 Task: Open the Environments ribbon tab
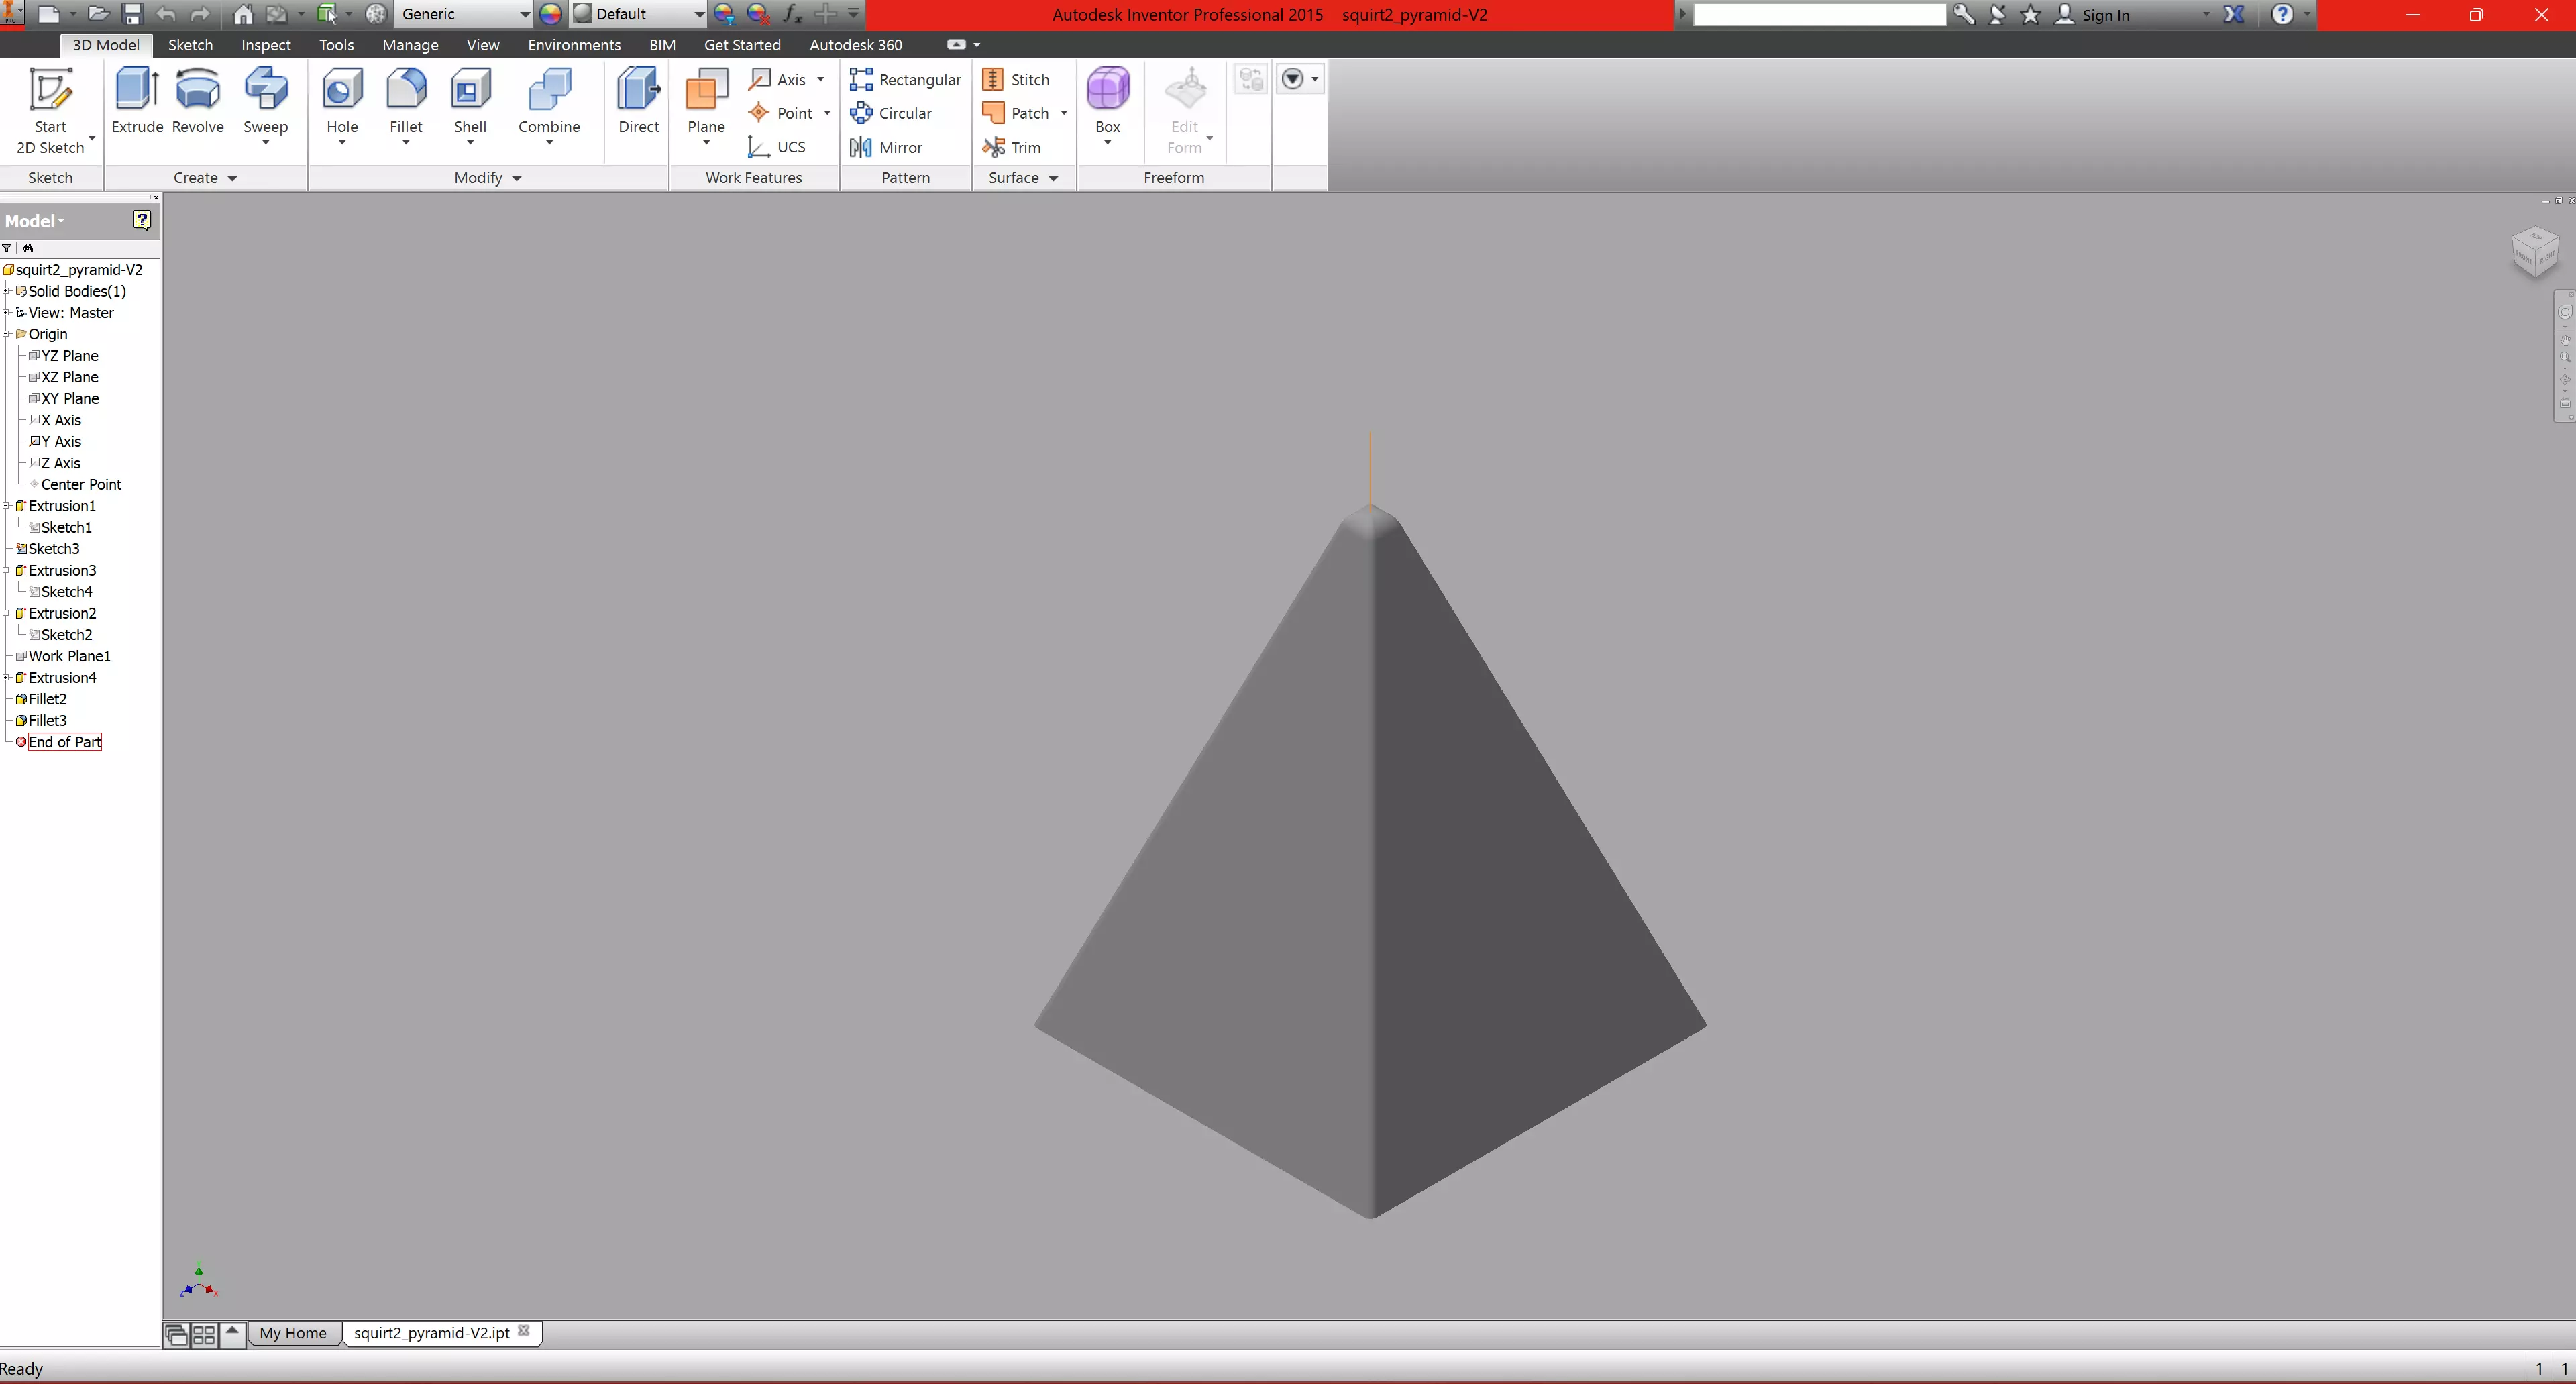[574, 45]
